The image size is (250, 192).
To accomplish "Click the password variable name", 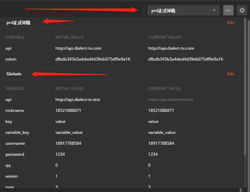I will point(15,154).
